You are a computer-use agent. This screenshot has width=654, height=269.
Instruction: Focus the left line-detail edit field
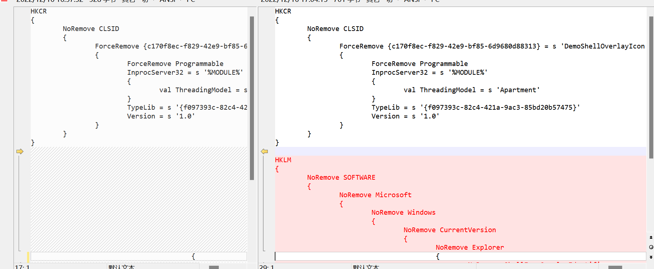coord(139,256)
